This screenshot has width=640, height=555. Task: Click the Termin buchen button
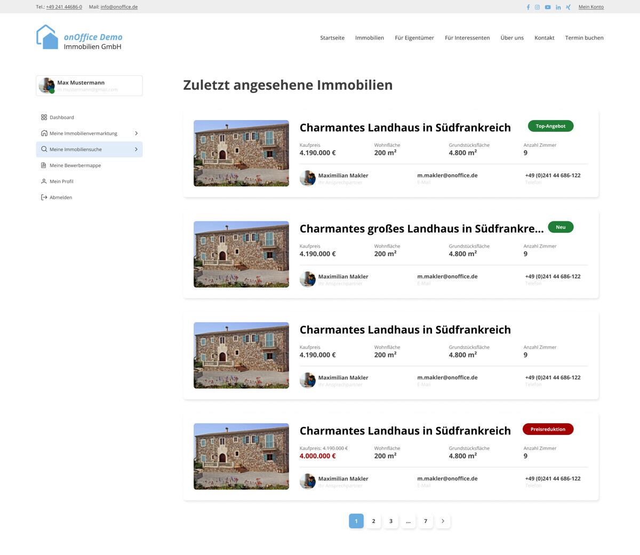(x=585, y=37)
